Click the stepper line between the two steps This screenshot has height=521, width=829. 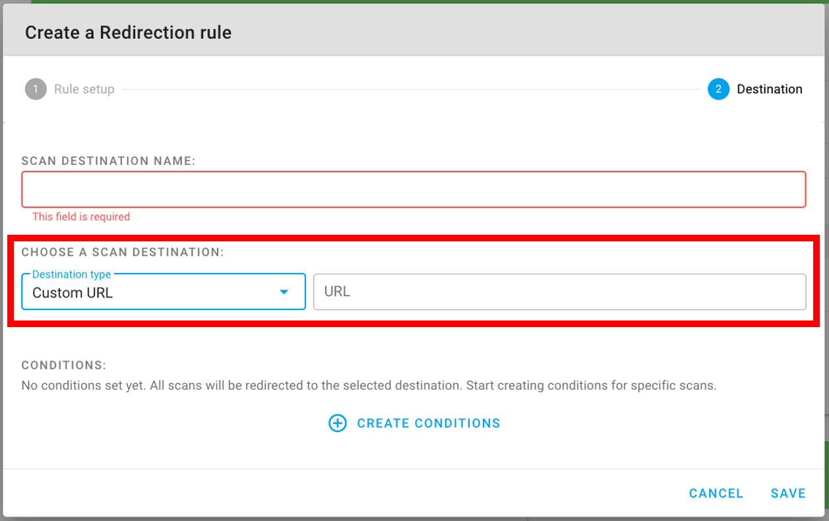click(409, 89)
